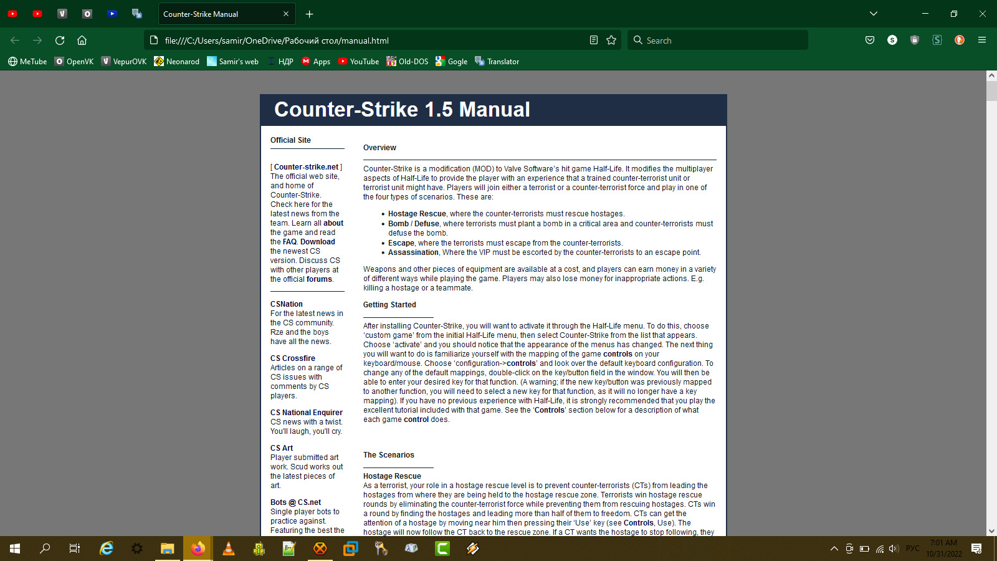
Task: Open a new browser tab
Action: pos(310,14)
